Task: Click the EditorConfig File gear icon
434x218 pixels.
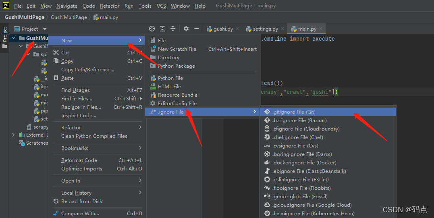Action: [153, 103]
